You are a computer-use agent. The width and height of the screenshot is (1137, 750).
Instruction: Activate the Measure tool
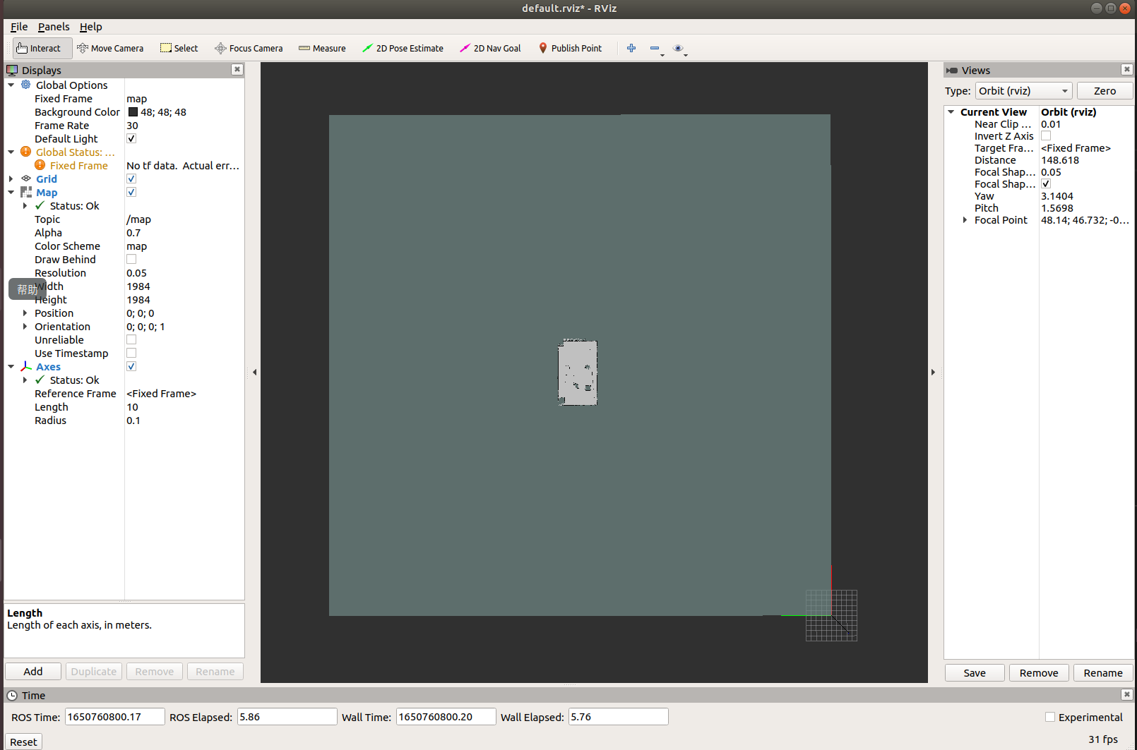pos(322,48)
